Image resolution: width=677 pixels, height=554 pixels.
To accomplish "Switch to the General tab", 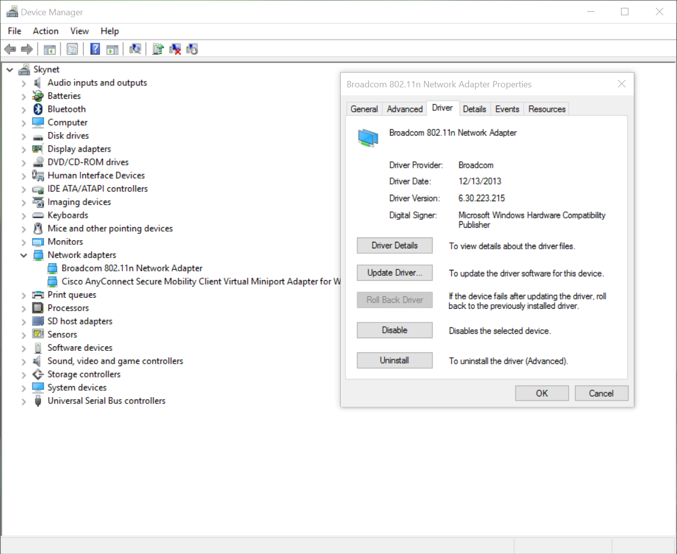I will click(364, 109).
